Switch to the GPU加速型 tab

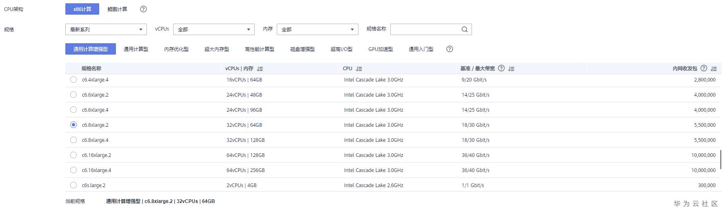tap(380, 49)
